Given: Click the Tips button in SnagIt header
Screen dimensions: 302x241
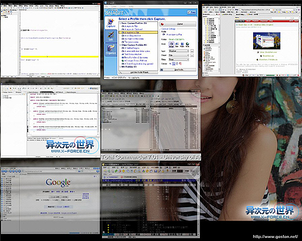Looking at the screenshot, I should click(191, 12).
